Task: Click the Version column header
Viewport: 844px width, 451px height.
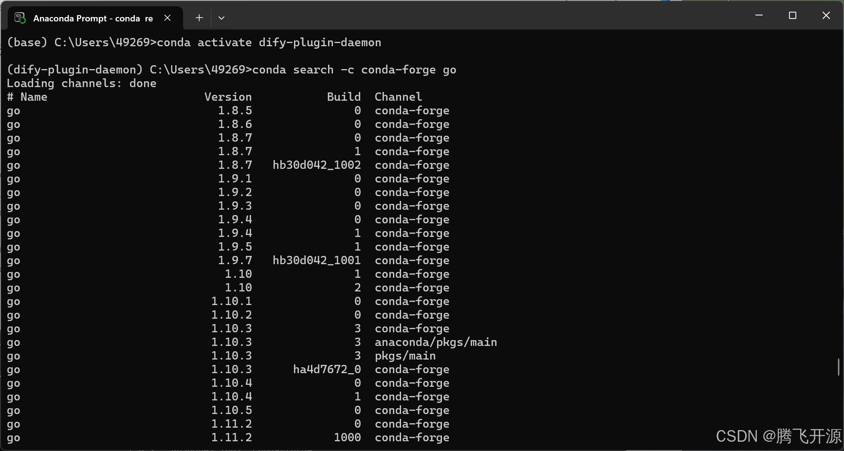Action: 228,97
